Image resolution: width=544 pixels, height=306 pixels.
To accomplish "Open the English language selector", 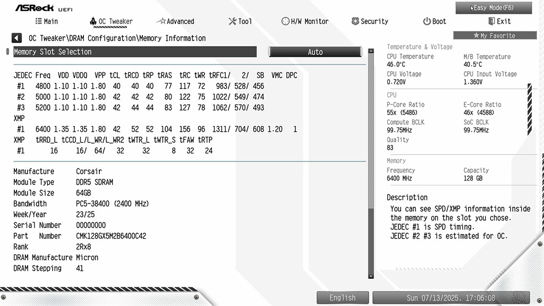I will pyautogui.click(x=342, y=298).
